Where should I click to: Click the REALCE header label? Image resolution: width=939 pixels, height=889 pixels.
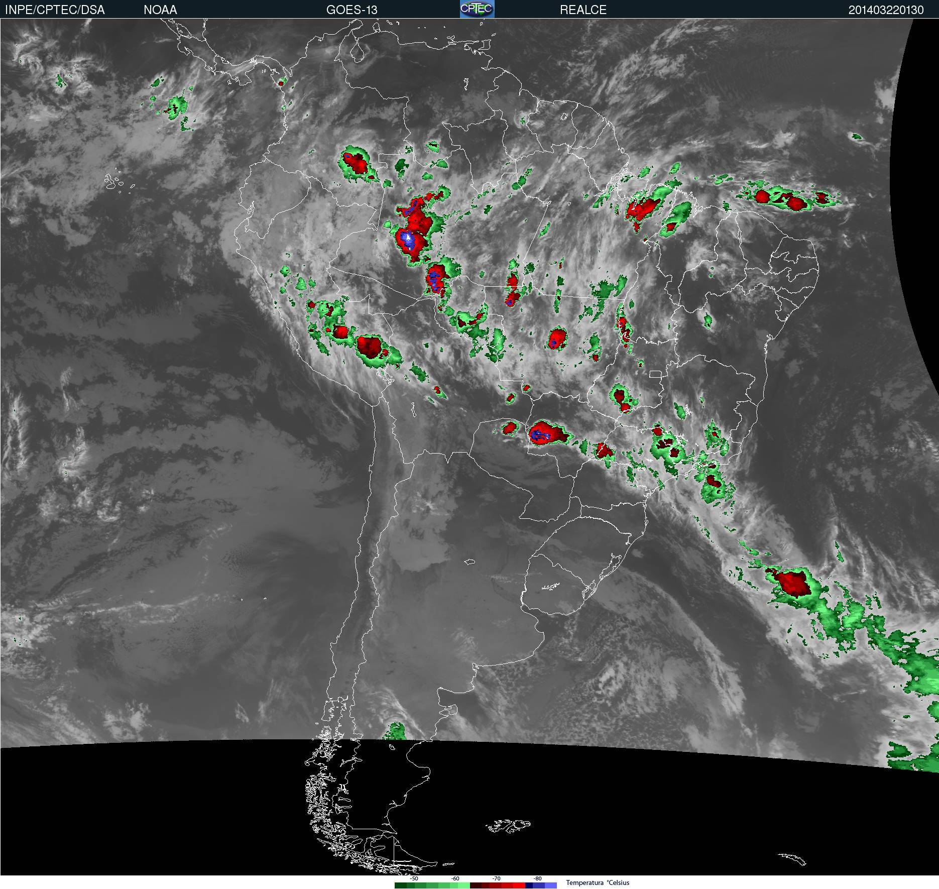583,10
